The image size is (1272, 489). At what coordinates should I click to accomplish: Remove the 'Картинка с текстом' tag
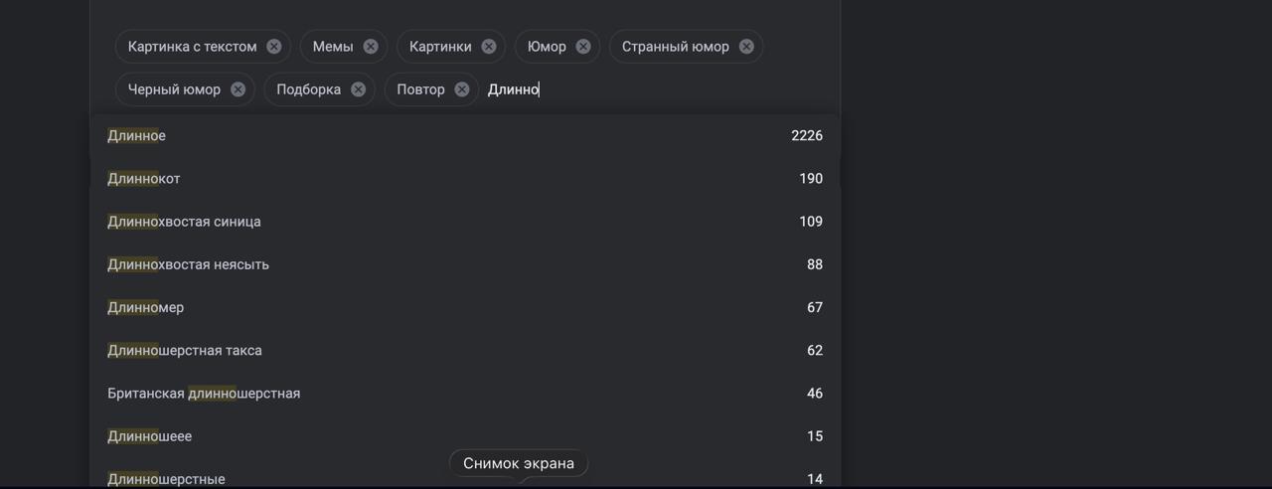[274, 47]
